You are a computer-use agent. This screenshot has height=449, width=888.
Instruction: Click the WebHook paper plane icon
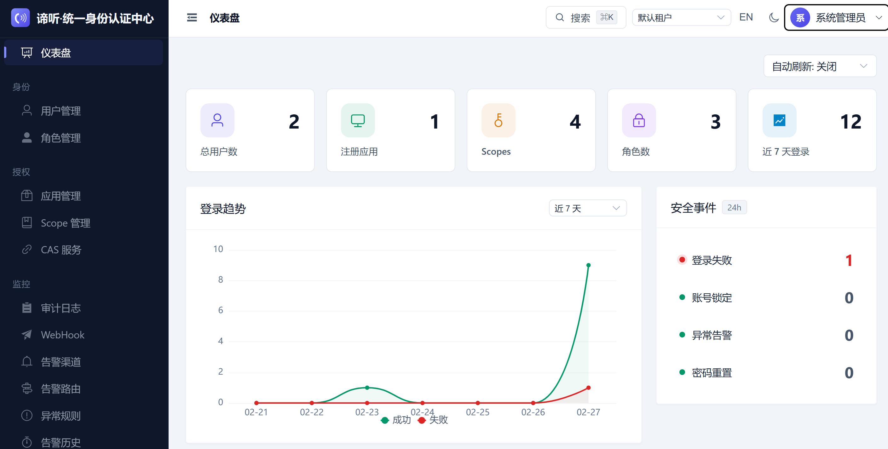click(26, 335)
